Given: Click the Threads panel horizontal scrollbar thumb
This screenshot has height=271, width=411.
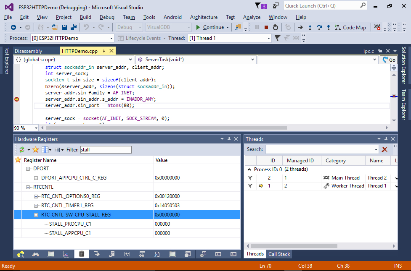Looking at the screenshot, I should tap(294, 246).
